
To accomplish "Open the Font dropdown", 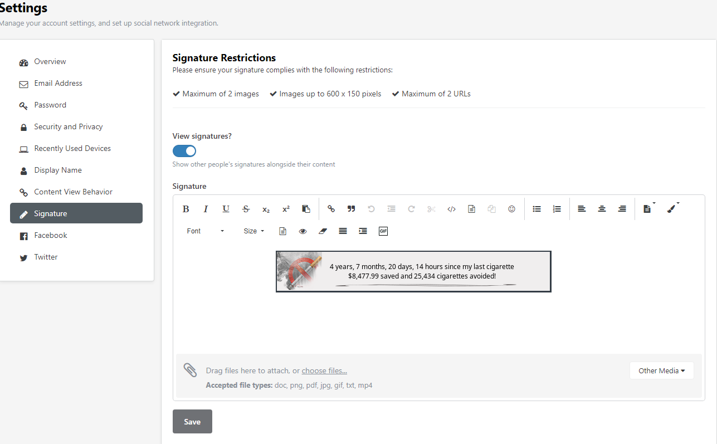I will tap(206, 231).
